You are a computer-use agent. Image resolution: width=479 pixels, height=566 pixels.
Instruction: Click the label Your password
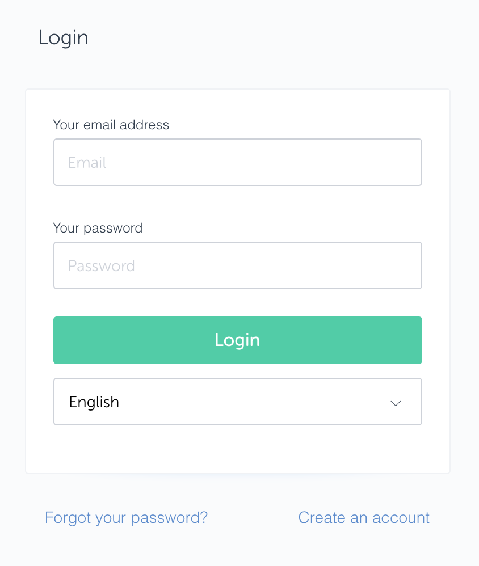97,228
